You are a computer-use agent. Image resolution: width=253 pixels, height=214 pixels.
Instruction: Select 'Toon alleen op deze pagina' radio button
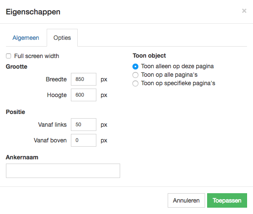[x=135, y=67]
